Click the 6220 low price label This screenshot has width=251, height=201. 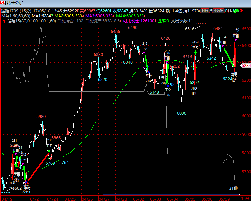click(x=103, y=80)
